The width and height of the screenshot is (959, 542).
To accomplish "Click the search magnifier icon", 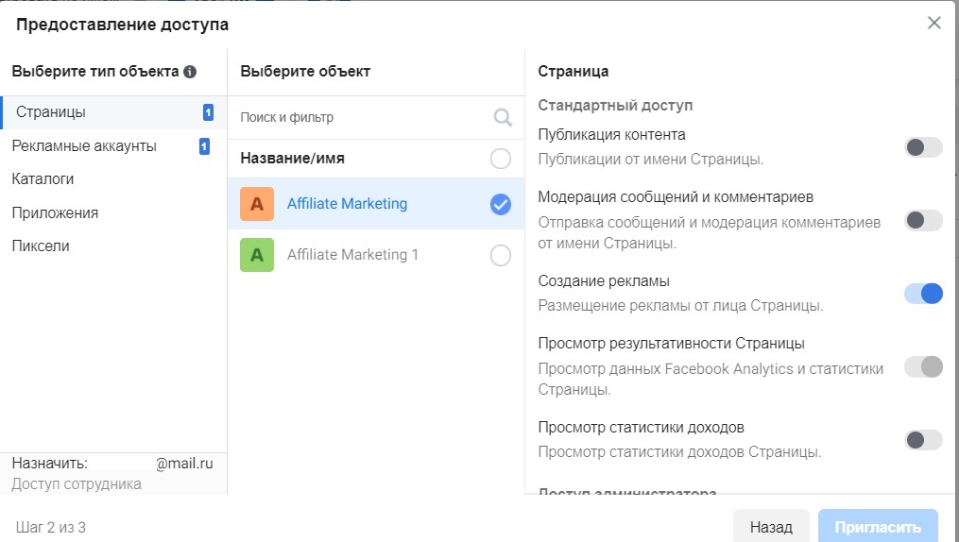I will pos(503,117).
